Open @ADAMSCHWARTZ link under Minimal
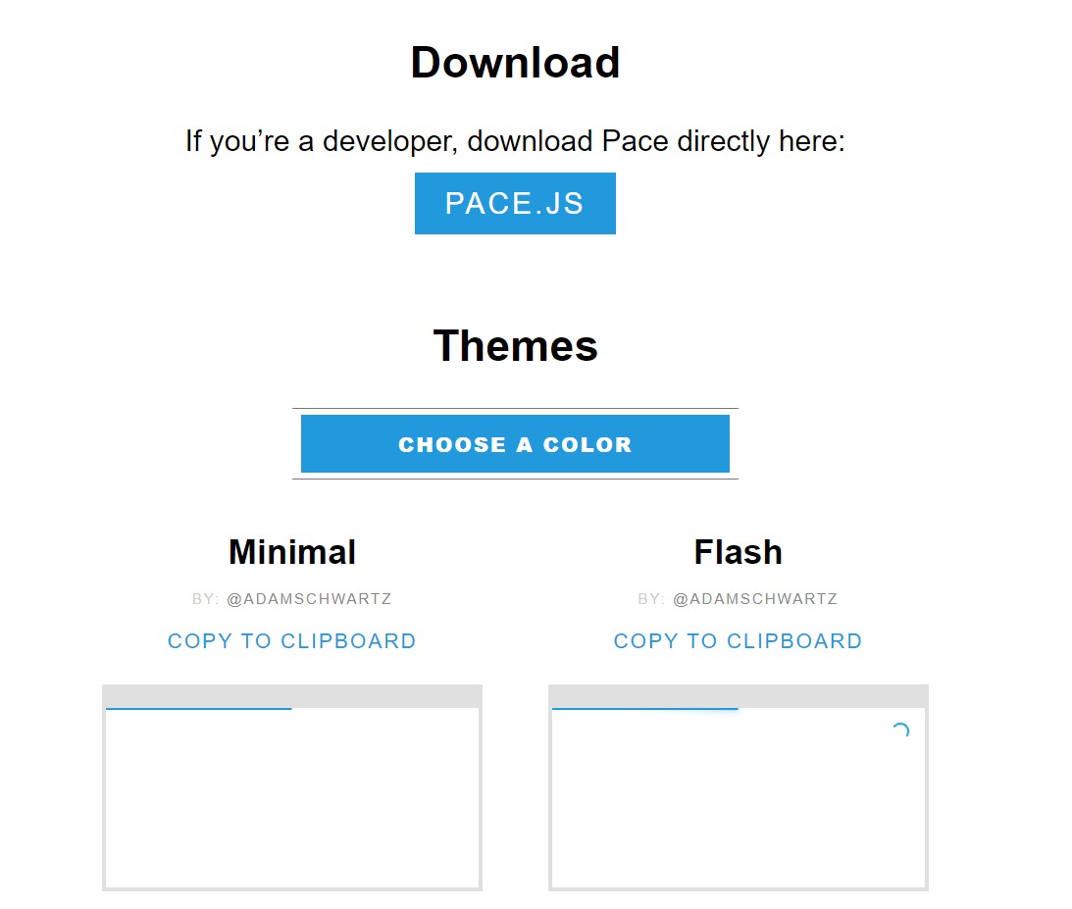This screenshot has width=1072, height=909. click(x=309, y=599)
